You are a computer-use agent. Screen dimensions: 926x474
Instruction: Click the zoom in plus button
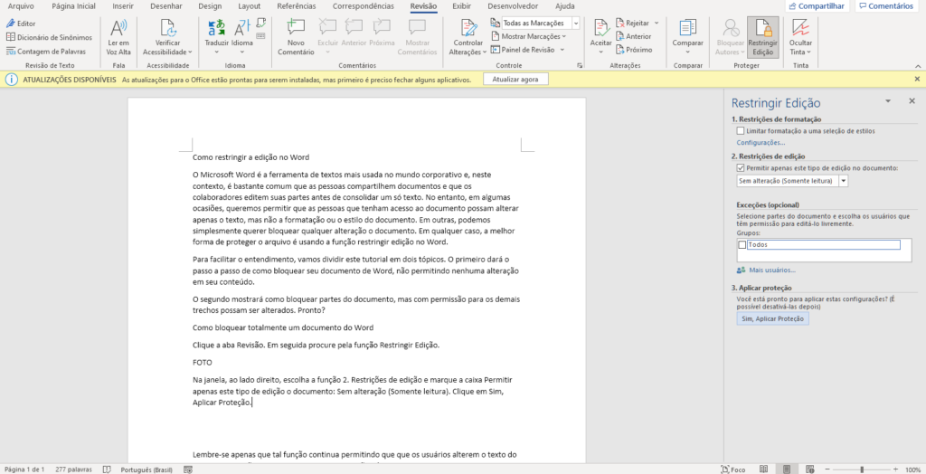tap(896, 469)
